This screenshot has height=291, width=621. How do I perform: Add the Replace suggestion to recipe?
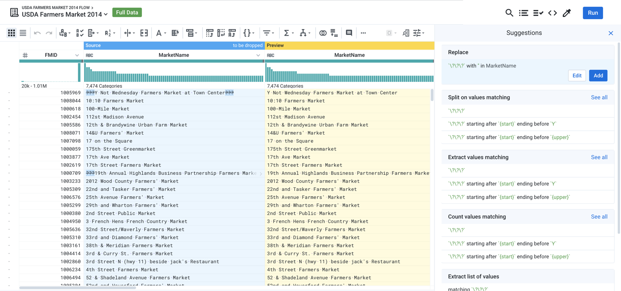pos(598,76)
